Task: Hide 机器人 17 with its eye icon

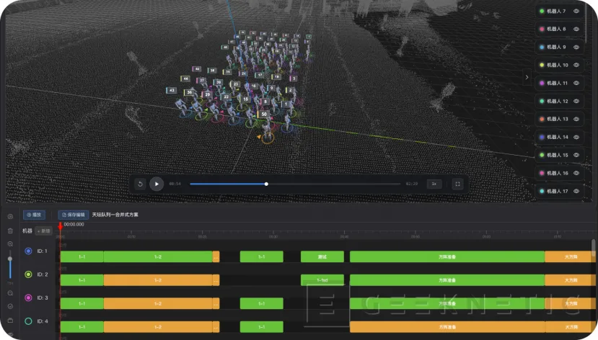Action: coord(576,191)
